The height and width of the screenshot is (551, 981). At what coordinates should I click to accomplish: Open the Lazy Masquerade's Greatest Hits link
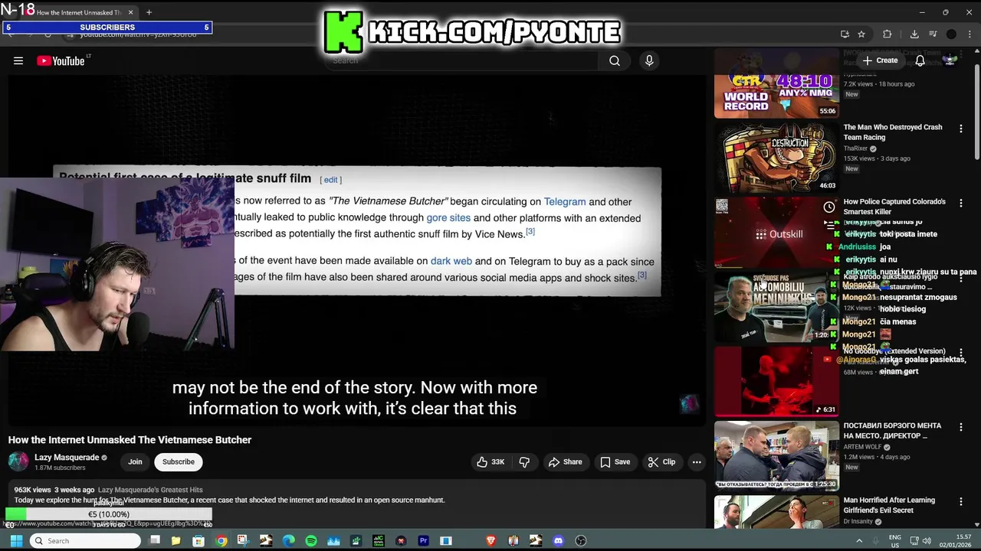(150, 490)
